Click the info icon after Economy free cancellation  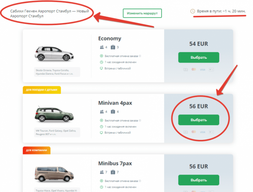pyautogui.click(x=140, y=56)
